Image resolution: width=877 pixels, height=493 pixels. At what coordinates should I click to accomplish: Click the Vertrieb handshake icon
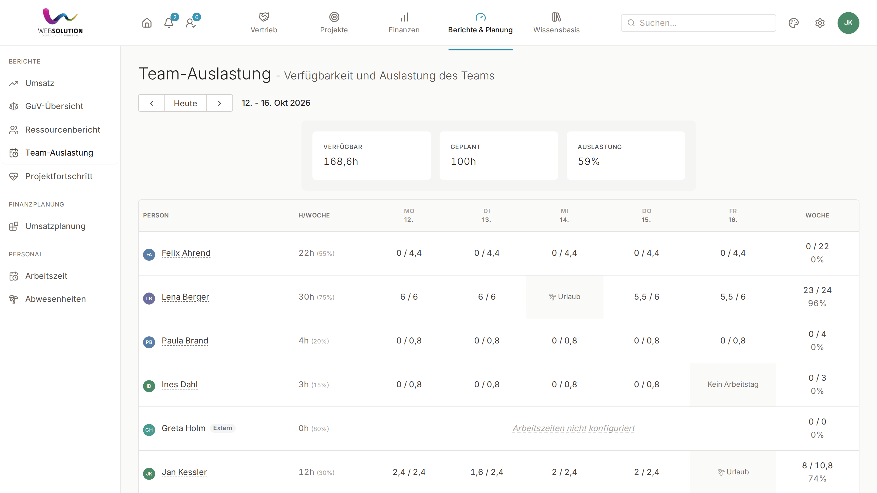click(264, 17)
